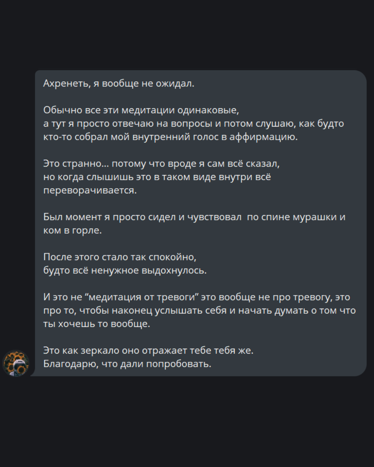Click the text "ты хочешь то вообще."
Screen dimensions: 374x467
pyautogui.click(x=96, y=324)
